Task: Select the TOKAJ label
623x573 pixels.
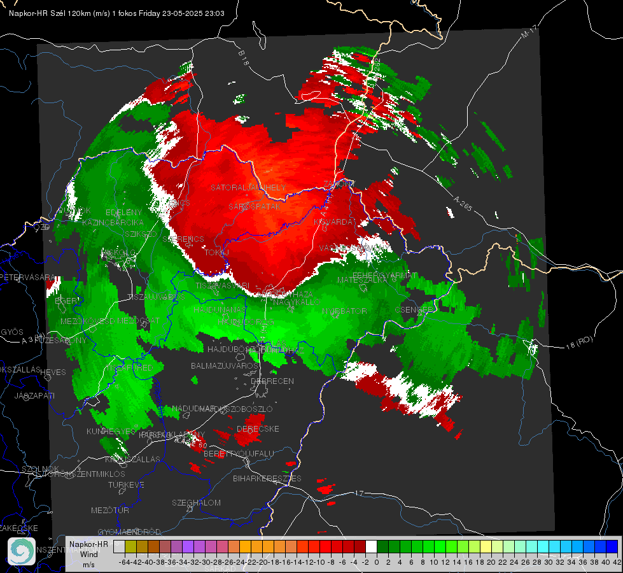Action: [x=216, y=253]
